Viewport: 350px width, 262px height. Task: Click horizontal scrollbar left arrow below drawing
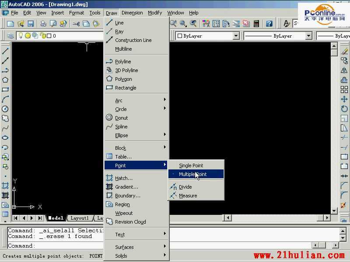228,217
